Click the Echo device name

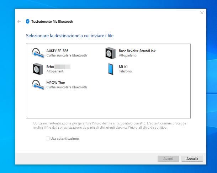(50, 67)
